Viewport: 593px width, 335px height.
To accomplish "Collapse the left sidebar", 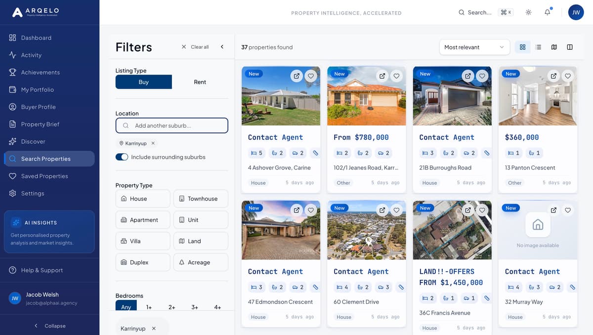I will pyautogui.click(x=49, y=326).
